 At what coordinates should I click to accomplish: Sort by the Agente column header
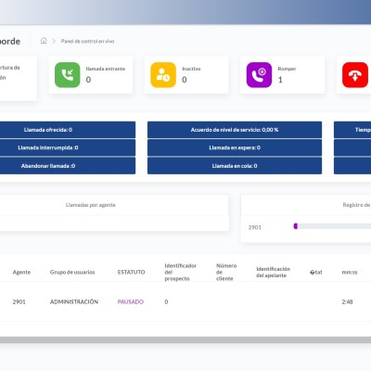click(21, 272)
